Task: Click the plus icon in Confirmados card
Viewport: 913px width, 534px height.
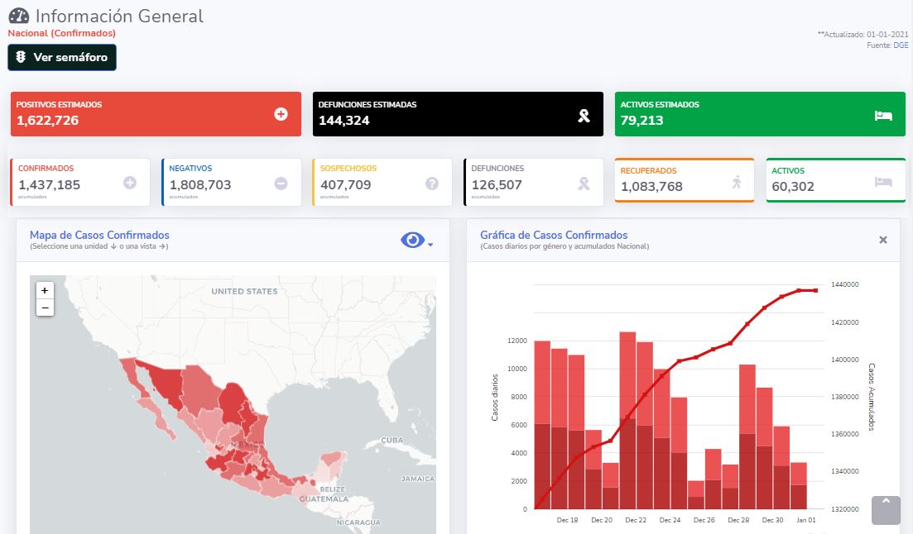Action: 130,183
